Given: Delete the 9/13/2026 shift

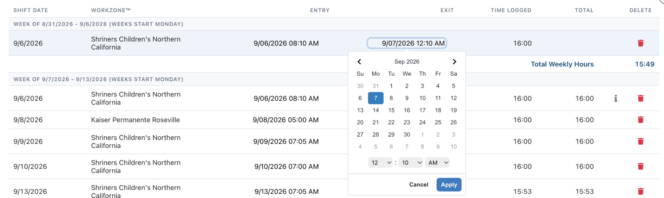Looking at the screenshot, I should [x=640, y=191].
